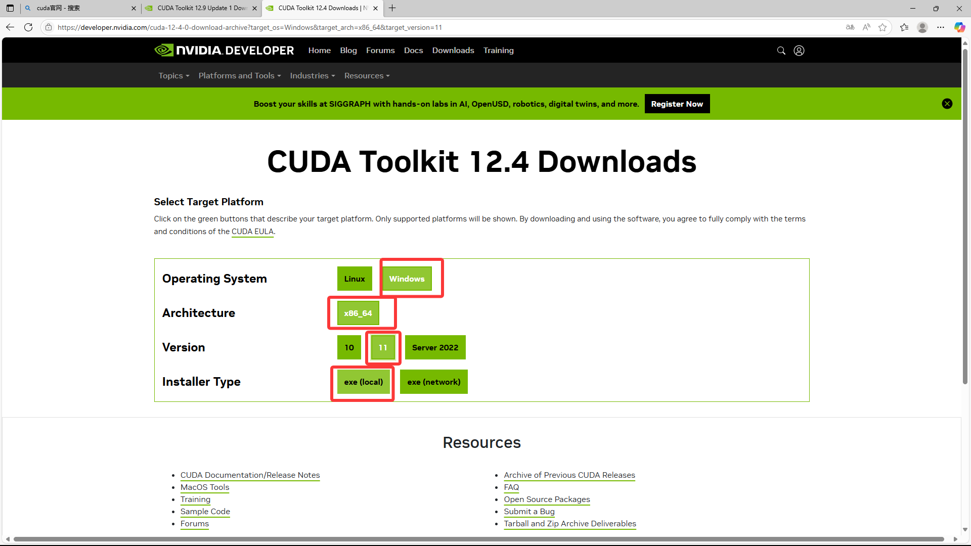
Task: Open the Downloads nav item
Action: point(453,51)
